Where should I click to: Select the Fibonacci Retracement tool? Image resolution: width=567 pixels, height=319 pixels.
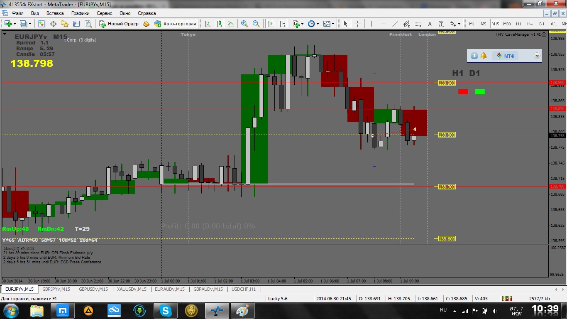coord(418,24)
